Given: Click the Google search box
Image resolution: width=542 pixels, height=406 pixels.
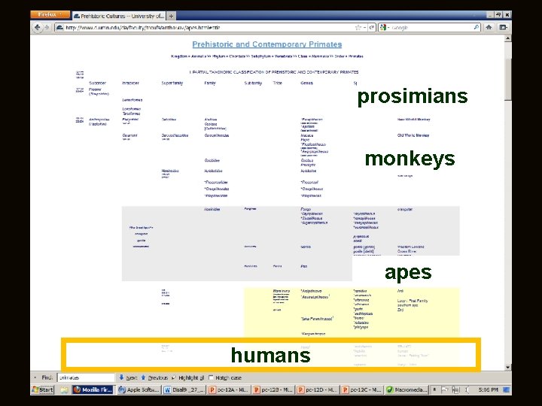Looking at the screenshot, I should (431, 27).
